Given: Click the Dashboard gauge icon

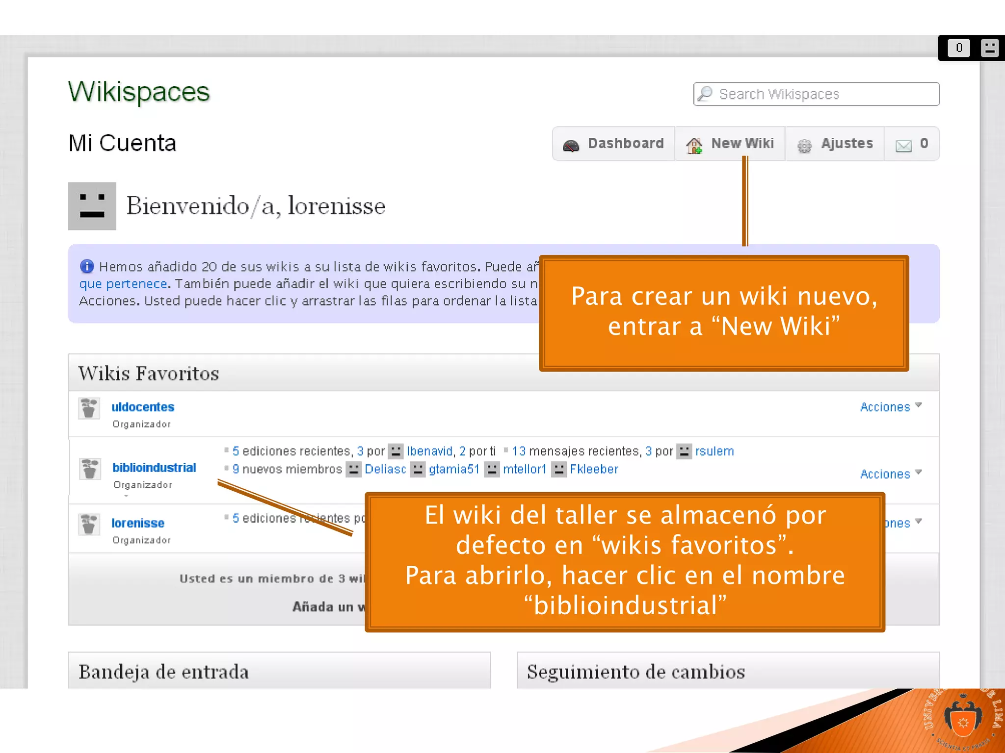Looking at the screenshot, I should point(571,145).
